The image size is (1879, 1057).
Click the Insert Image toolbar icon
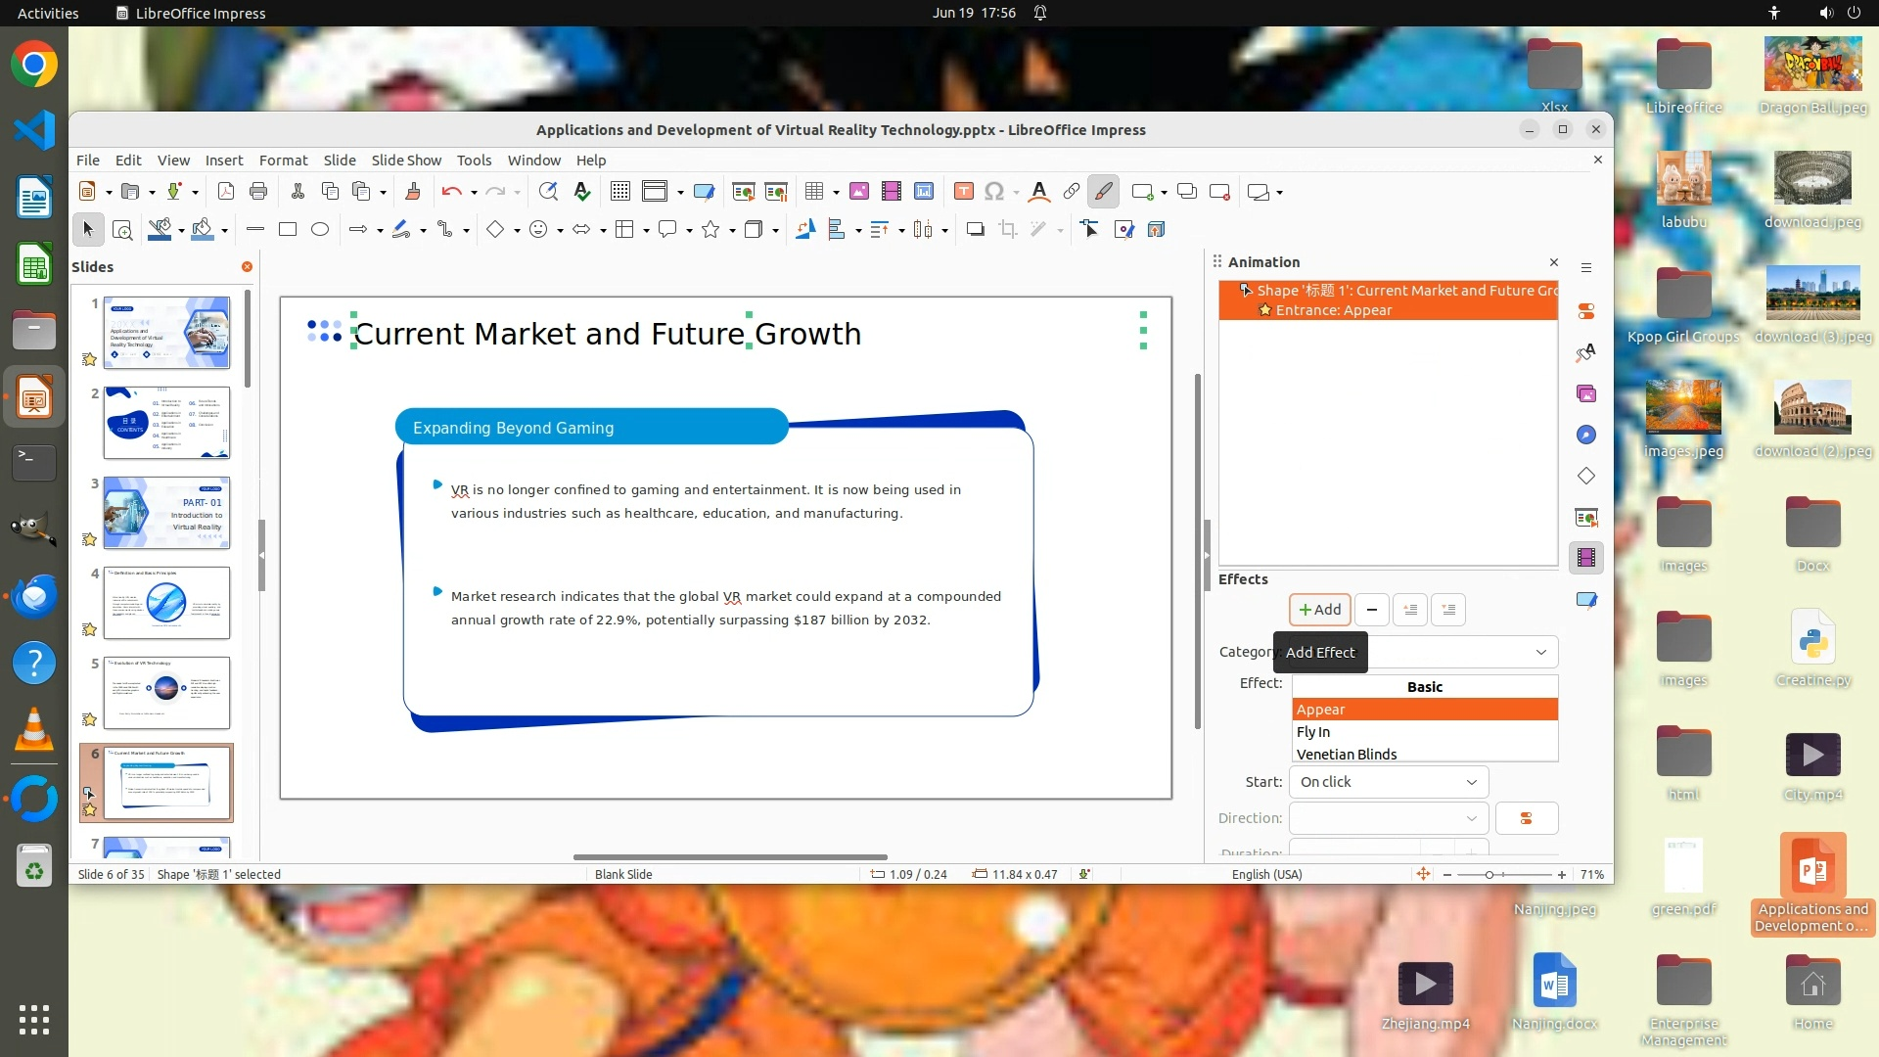[859, 192]
